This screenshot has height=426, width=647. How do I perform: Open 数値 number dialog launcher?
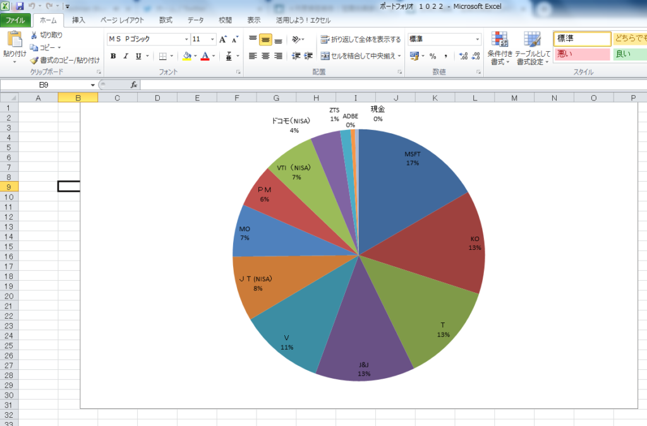478,72
